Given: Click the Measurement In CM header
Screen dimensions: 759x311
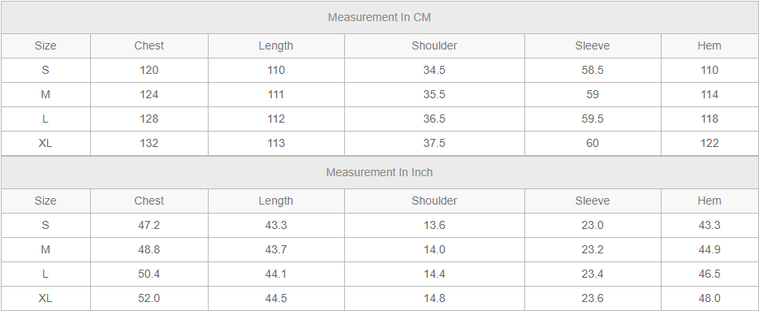Looking at the screenshot, I should click(380, 17).
